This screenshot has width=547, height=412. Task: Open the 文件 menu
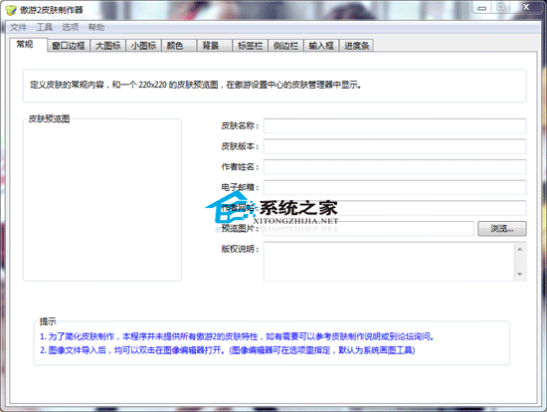click(x=18, y=27)
